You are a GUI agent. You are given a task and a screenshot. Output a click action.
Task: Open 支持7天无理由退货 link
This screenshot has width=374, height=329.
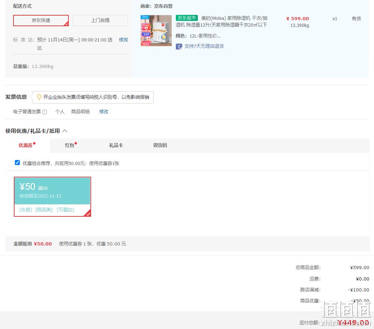[x=204, y=46]
